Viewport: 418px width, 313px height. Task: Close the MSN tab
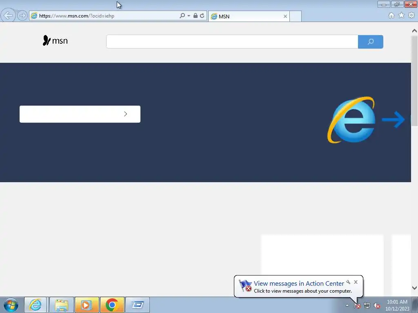285,16
